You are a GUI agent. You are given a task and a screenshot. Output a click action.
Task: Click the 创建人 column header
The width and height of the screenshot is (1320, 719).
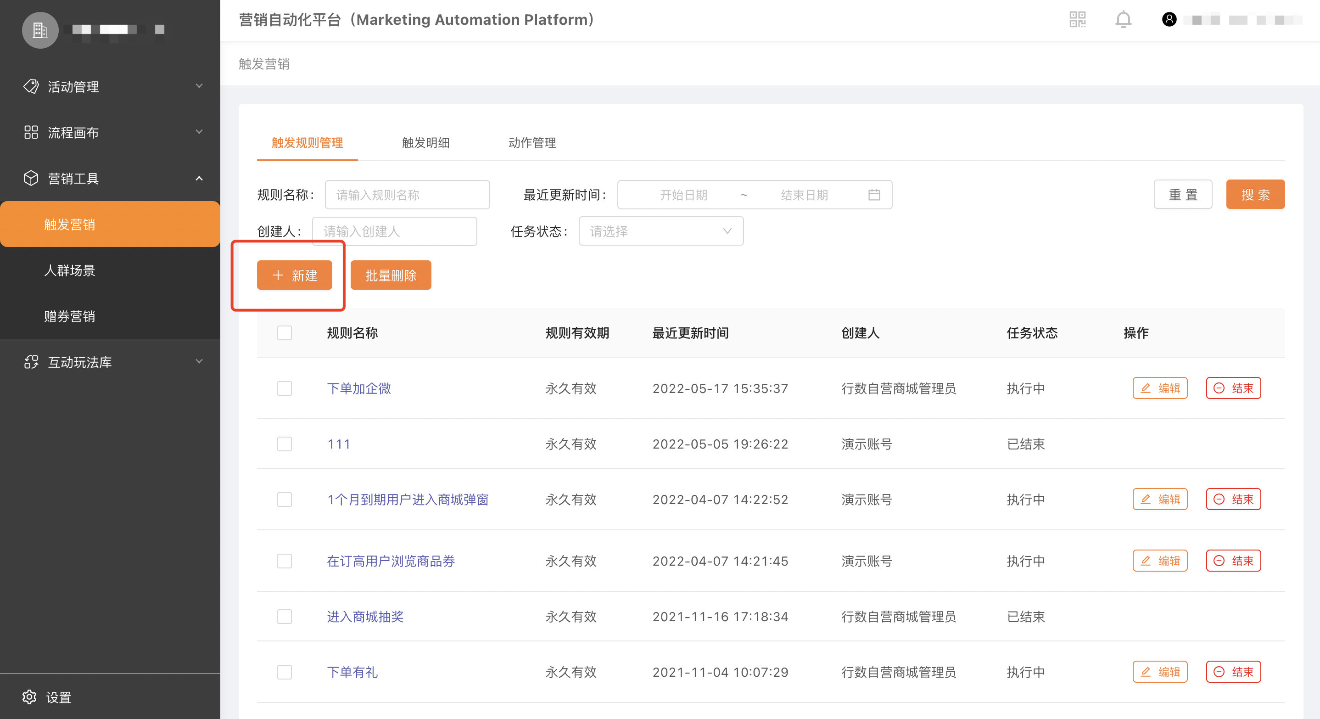point(861,332)
